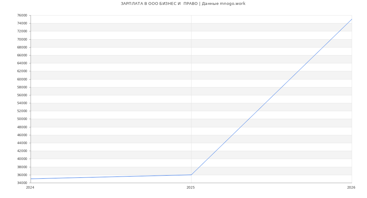Click the 76000 y-axis label
367x198 pixels.
[22, 16]
